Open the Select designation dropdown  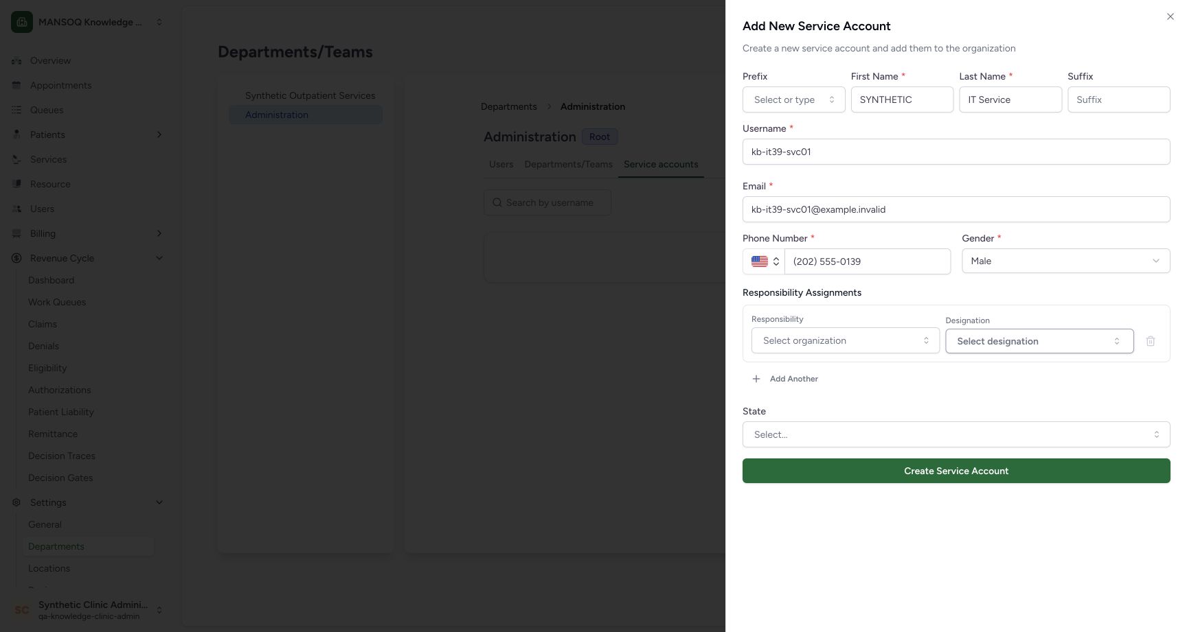tap(1039, 341)
